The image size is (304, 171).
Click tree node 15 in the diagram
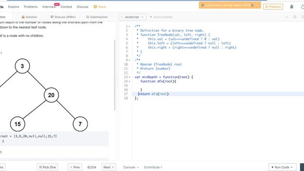point(18,124)
